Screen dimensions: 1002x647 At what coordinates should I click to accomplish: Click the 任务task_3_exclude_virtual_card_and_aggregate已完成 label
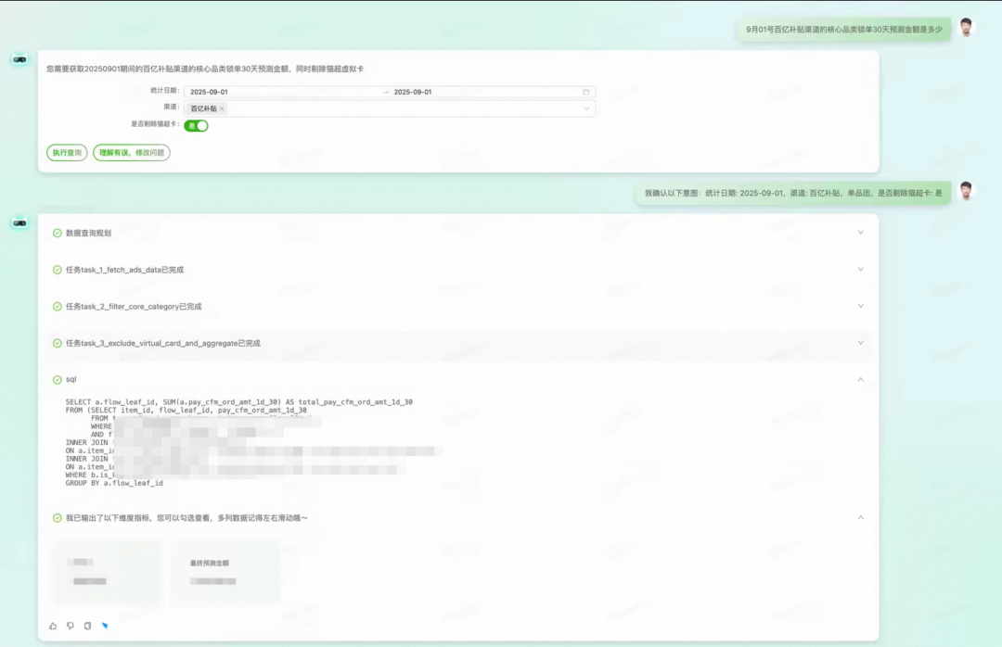pyautogui.click(x=163, y=344)
